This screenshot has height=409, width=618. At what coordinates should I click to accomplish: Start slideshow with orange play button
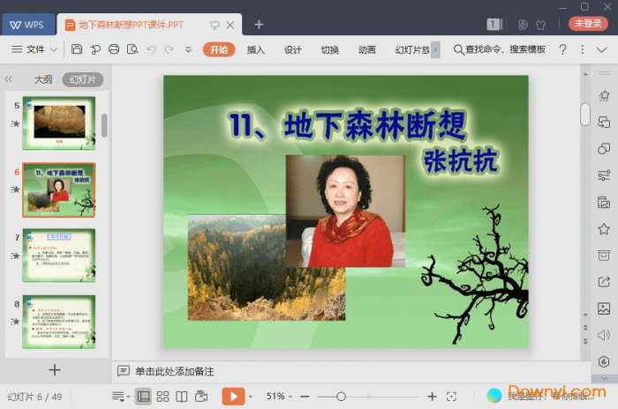pos(233,397)
